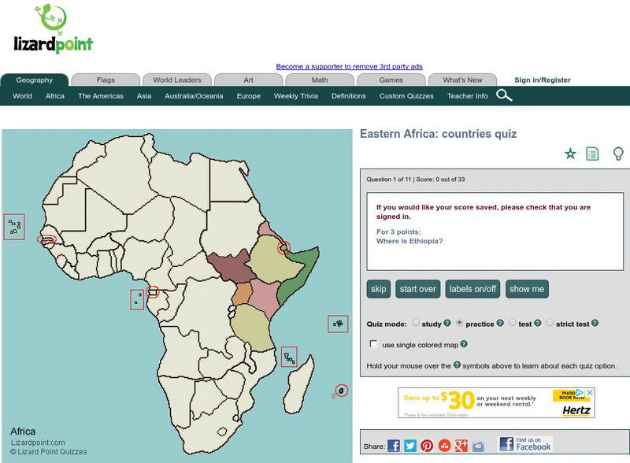
Task: Share quiz on StumbleUpon icon
Action: 444,446
